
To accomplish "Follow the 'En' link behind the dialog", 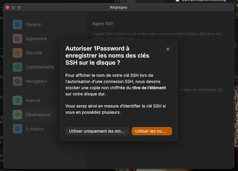I will pyautogui.click(x=220, y=90).
